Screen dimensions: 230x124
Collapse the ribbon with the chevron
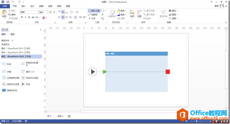tap(226, 23)
